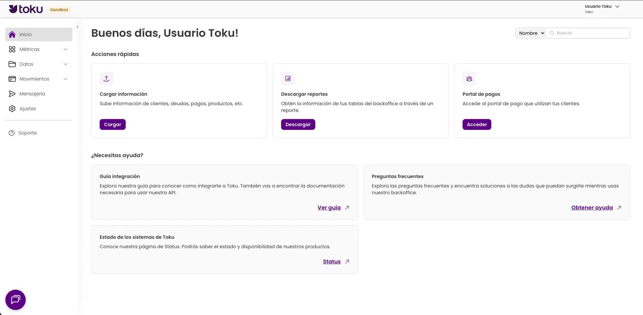Click the Datos label in sidebar
Screen dimensions: 643x315
click(x=26, y=64)
